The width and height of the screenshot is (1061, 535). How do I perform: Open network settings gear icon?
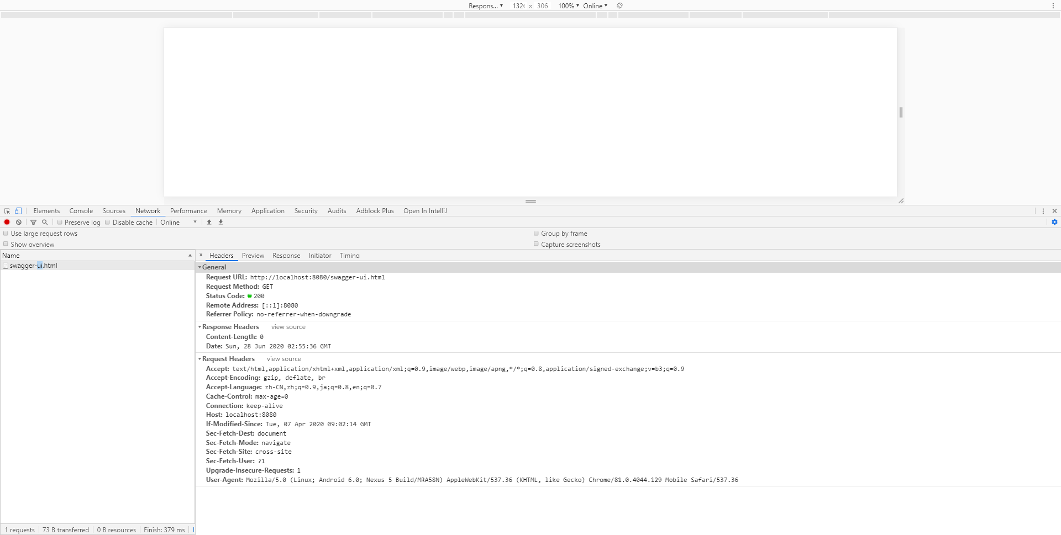1054,222
